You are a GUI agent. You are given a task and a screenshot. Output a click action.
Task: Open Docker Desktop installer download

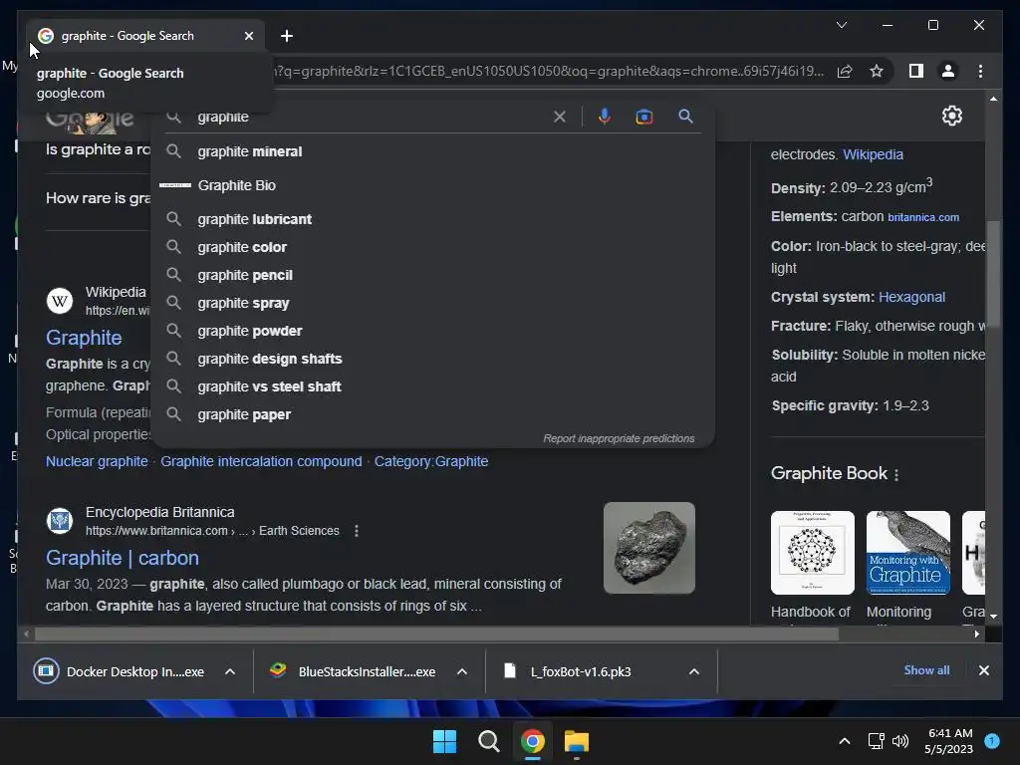[121, 671]
